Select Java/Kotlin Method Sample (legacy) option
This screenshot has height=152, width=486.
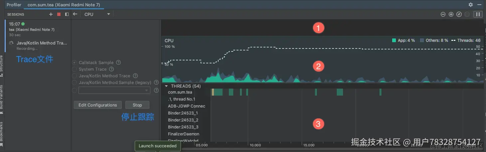tap(75, 82)
